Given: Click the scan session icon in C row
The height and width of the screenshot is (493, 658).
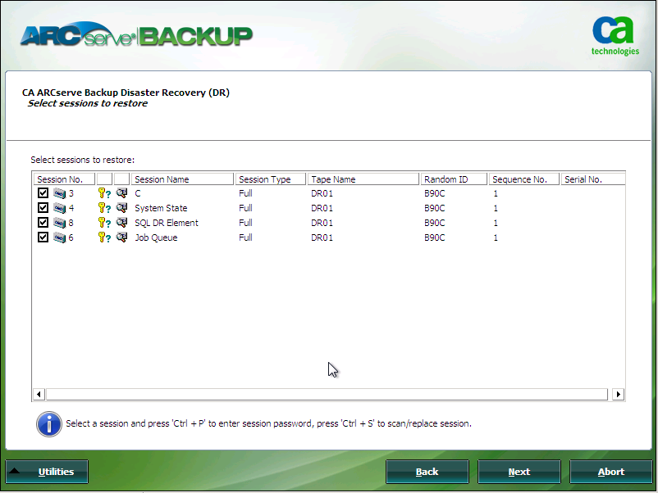Looking at the screenshot, I should [x=121, y=192].
